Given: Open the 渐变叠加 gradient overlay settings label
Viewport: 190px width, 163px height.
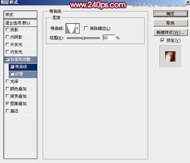Looking at the screenshot, I should (18, 96).
